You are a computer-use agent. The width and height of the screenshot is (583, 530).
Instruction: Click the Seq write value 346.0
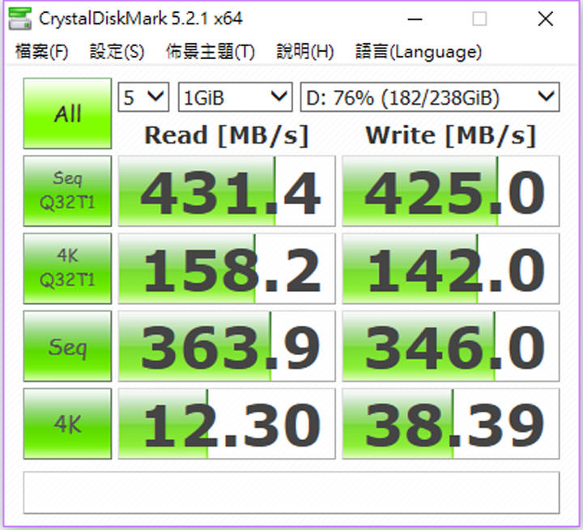[x=451, y=346]
